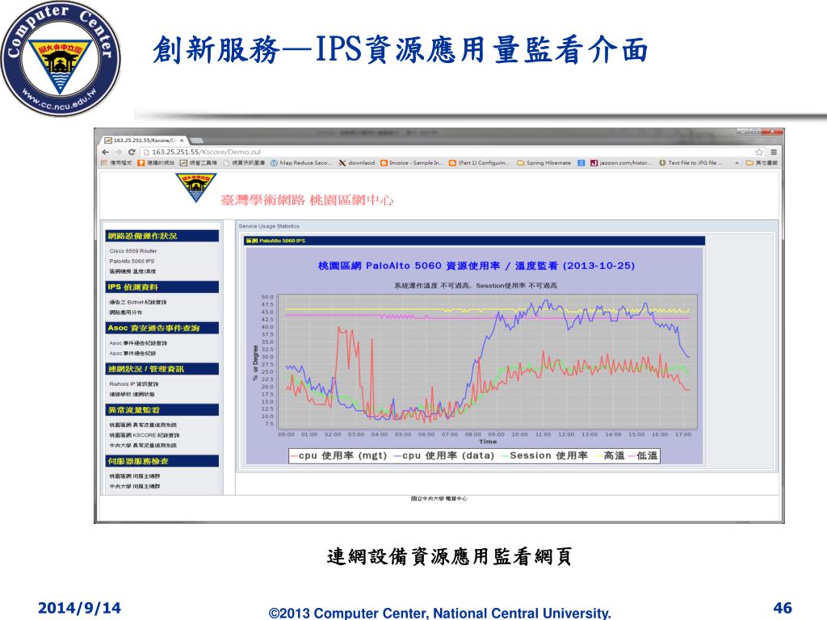Click the 國立中央大學 電算中心 footer text
827x620 pixels.
(x=439, y=498)
